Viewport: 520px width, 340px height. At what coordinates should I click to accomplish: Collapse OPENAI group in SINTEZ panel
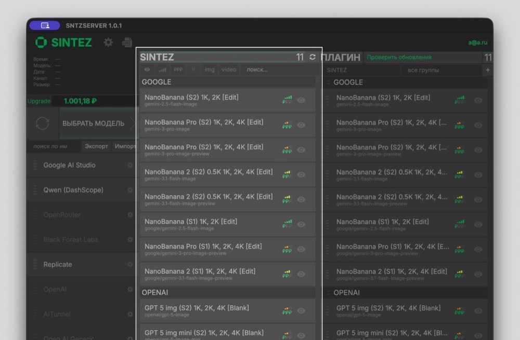[228, 292]
